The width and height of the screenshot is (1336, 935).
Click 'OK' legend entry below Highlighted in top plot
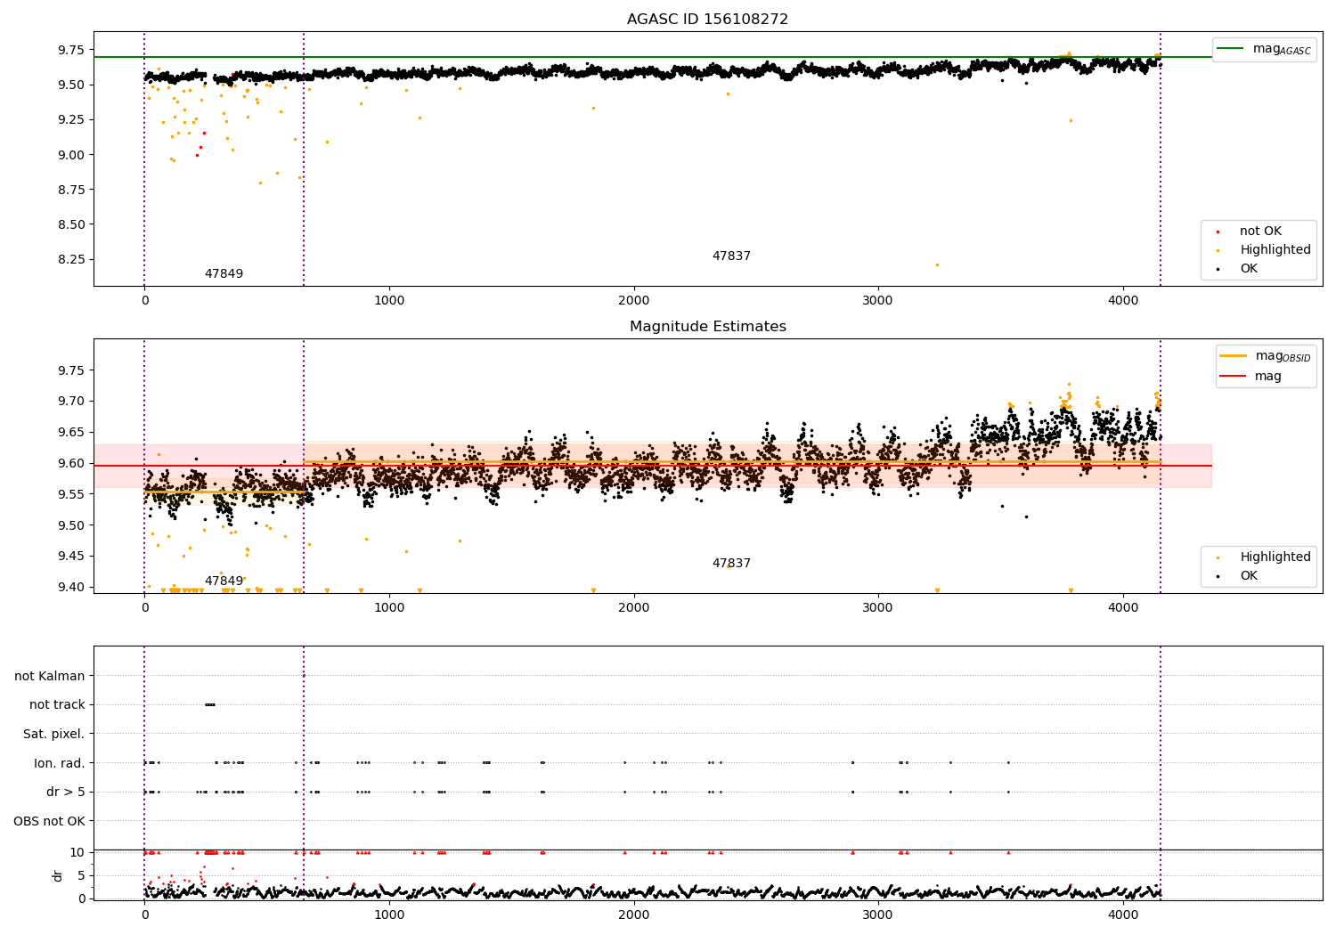pyautogui.click(x=1249, y=268)
